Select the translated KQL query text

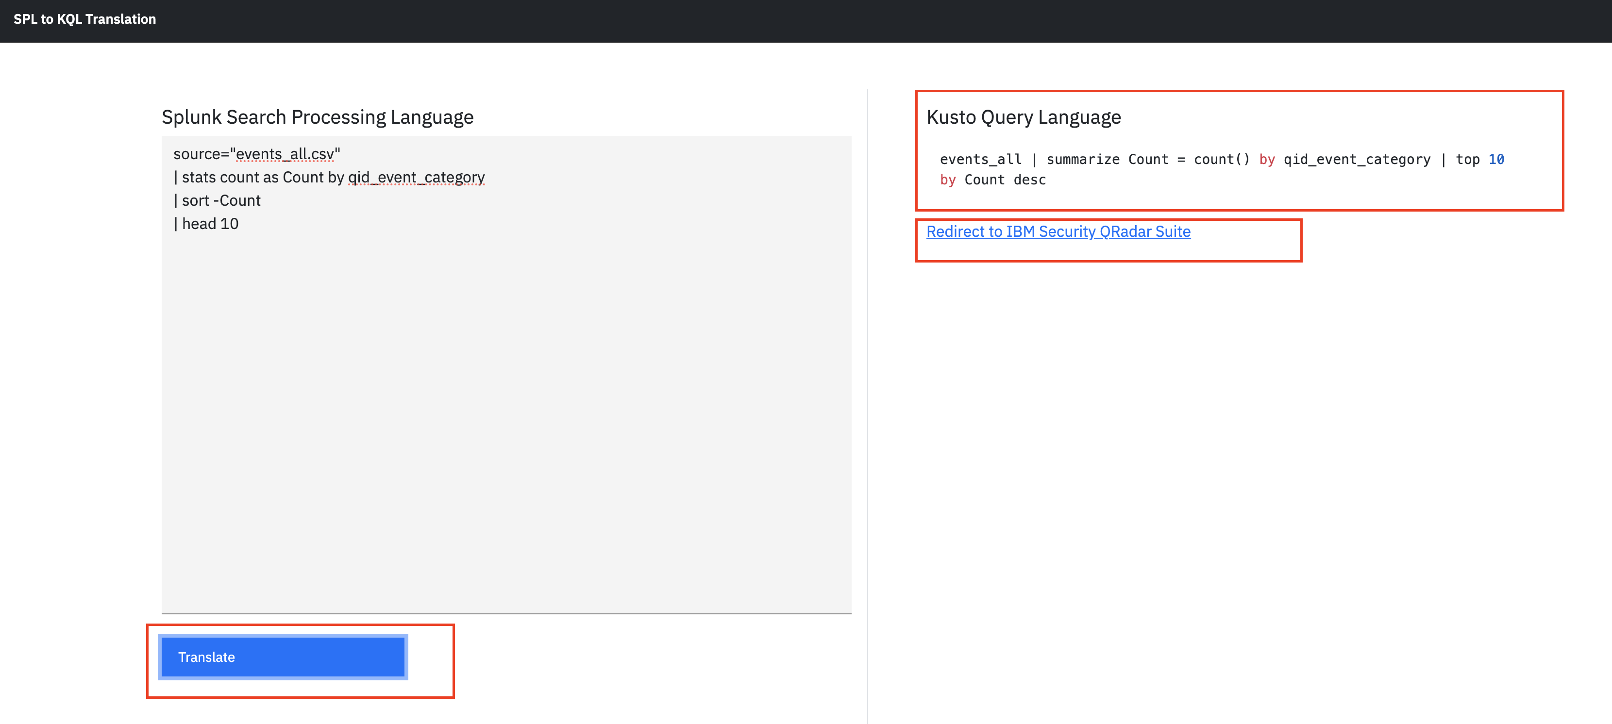tap(1220, 169)
